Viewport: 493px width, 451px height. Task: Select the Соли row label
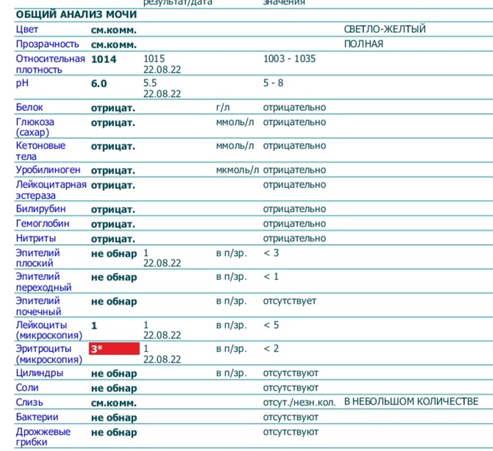(x=27, y=388)
